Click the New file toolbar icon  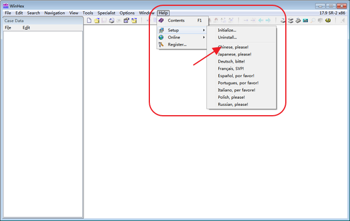89,20
